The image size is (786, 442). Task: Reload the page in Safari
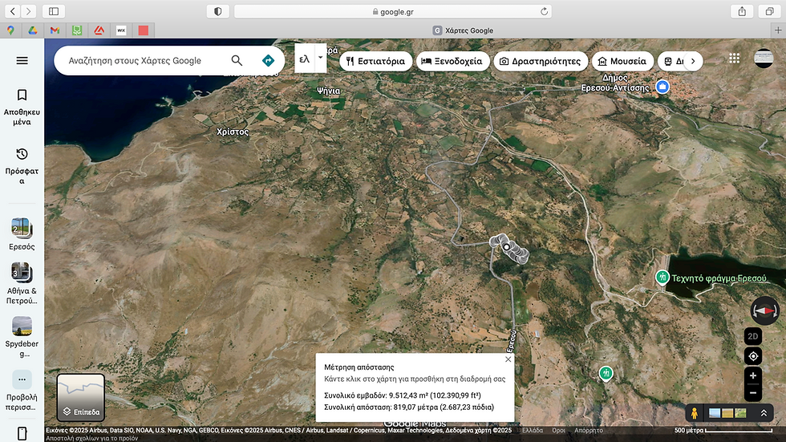[544, 11]
